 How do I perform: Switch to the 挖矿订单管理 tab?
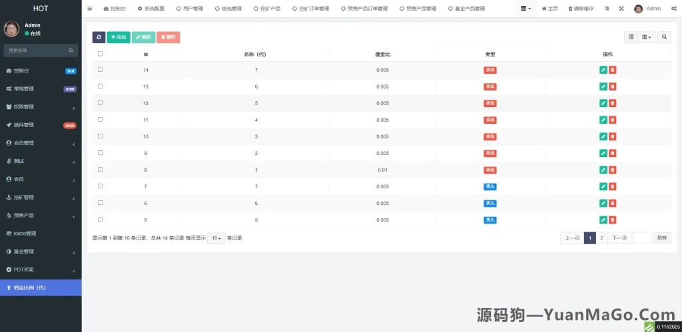[x=310, y=9]
